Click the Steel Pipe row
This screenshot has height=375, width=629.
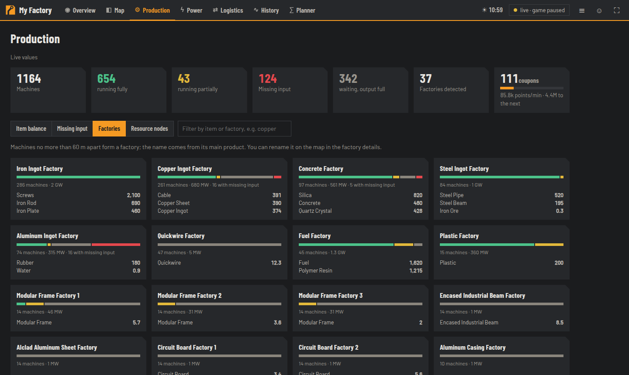click(501, 195)
